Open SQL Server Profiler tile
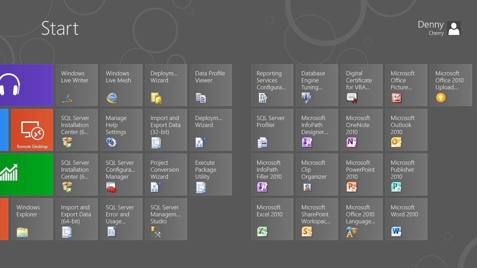Image resolution: width=477 pixels, height=268 pixels. coord(272,130)
